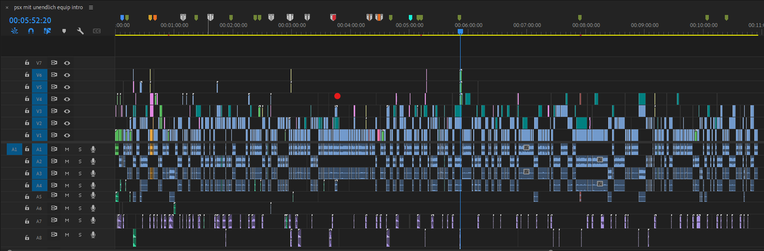The width and height of the screenshot is (764, 251).
Task: Toggle track targeting for V1
Action: [39, 135]
